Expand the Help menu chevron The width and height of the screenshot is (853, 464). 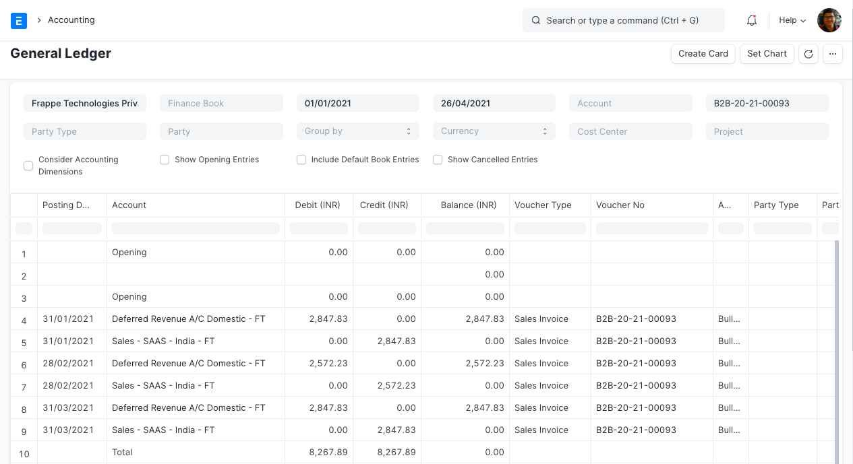click(x=802, y=20)
